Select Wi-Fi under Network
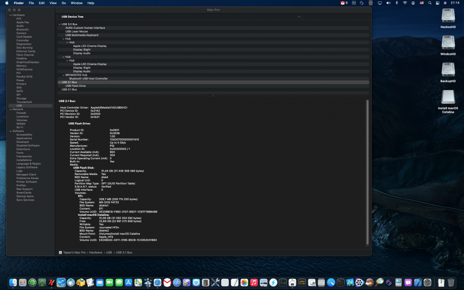 click(x=19, y=128)
